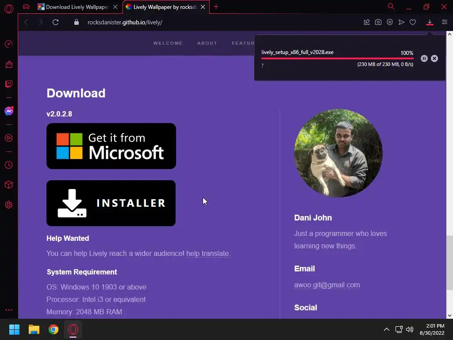Follow the help translate link
Image resolution: width=453 pixels, height=340 pixels.
click(x=208, y=254)
